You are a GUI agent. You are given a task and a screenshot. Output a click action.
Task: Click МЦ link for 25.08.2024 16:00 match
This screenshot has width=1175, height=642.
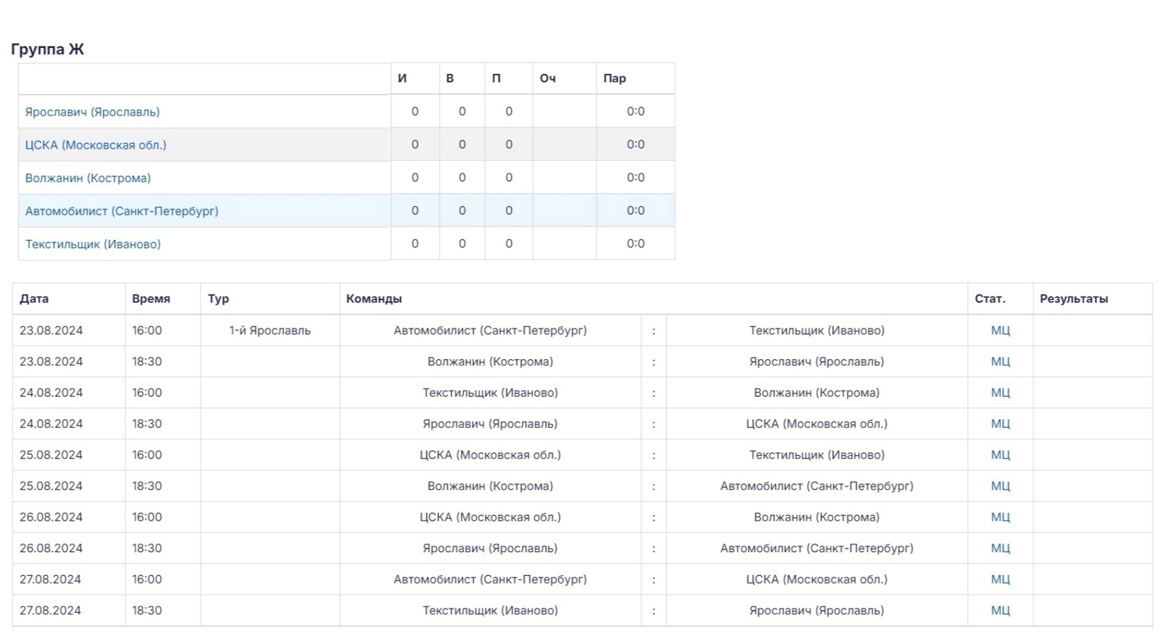[1000, 455]
